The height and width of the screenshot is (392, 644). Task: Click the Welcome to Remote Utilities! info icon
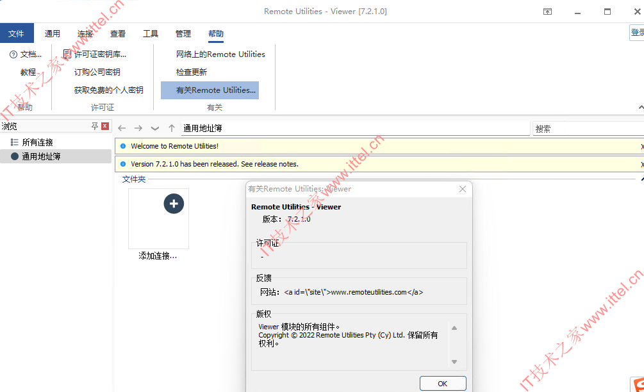coord(123,146)
